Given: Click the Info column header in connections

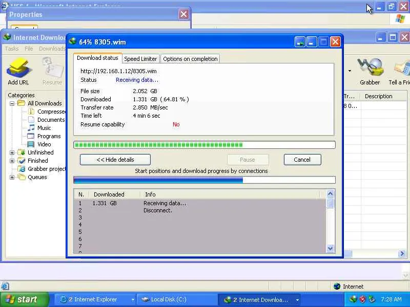Looking at the screenshot, I should point(230,194).
